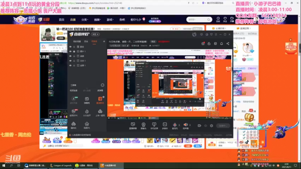Expand the speaker options arrow
The image size is (301, 169).
point(190,125)
